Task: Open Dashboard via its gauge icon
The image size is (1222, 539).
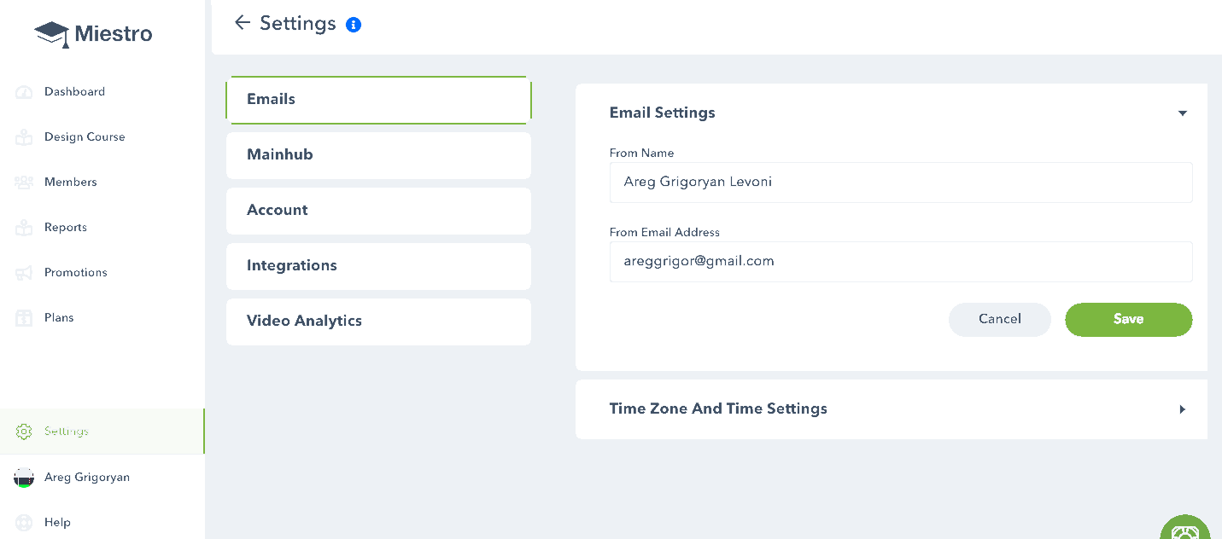Action: 24,92
